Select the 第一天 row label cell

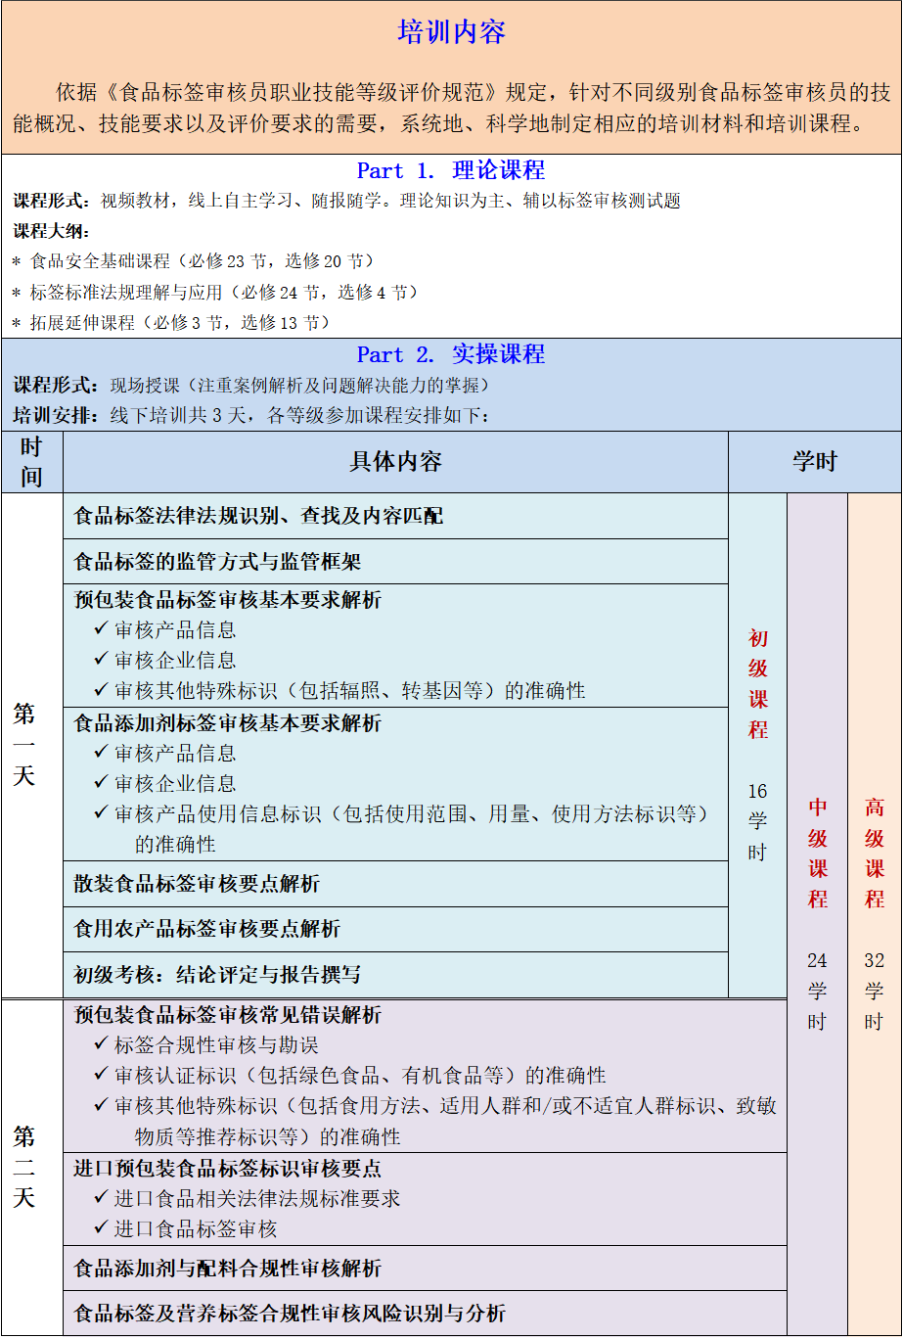24,745
